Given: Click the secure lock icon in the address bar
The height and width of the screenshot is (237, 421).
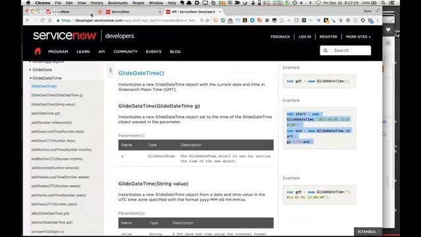Looking at the screenshot, I should [x=58, y=20].
